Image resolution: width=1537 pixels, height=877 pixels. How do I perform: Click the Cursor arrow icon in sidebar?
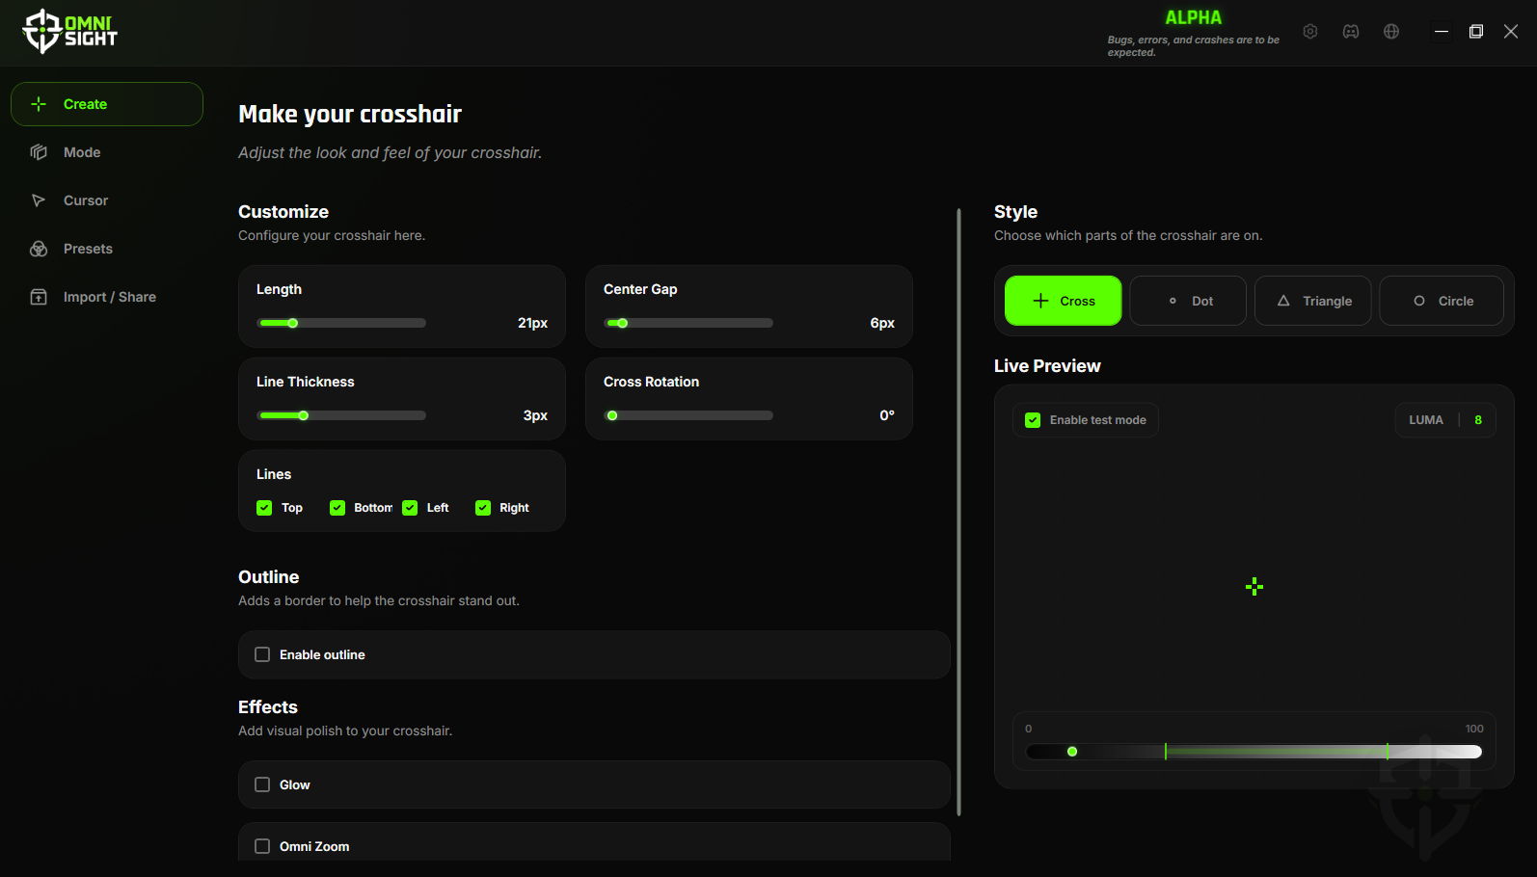tap(39, 200)
